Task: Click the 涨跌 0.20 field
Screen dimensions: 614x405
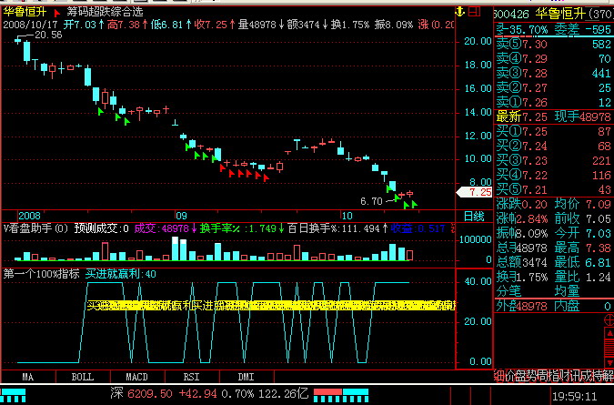Action: coord(522,204)
